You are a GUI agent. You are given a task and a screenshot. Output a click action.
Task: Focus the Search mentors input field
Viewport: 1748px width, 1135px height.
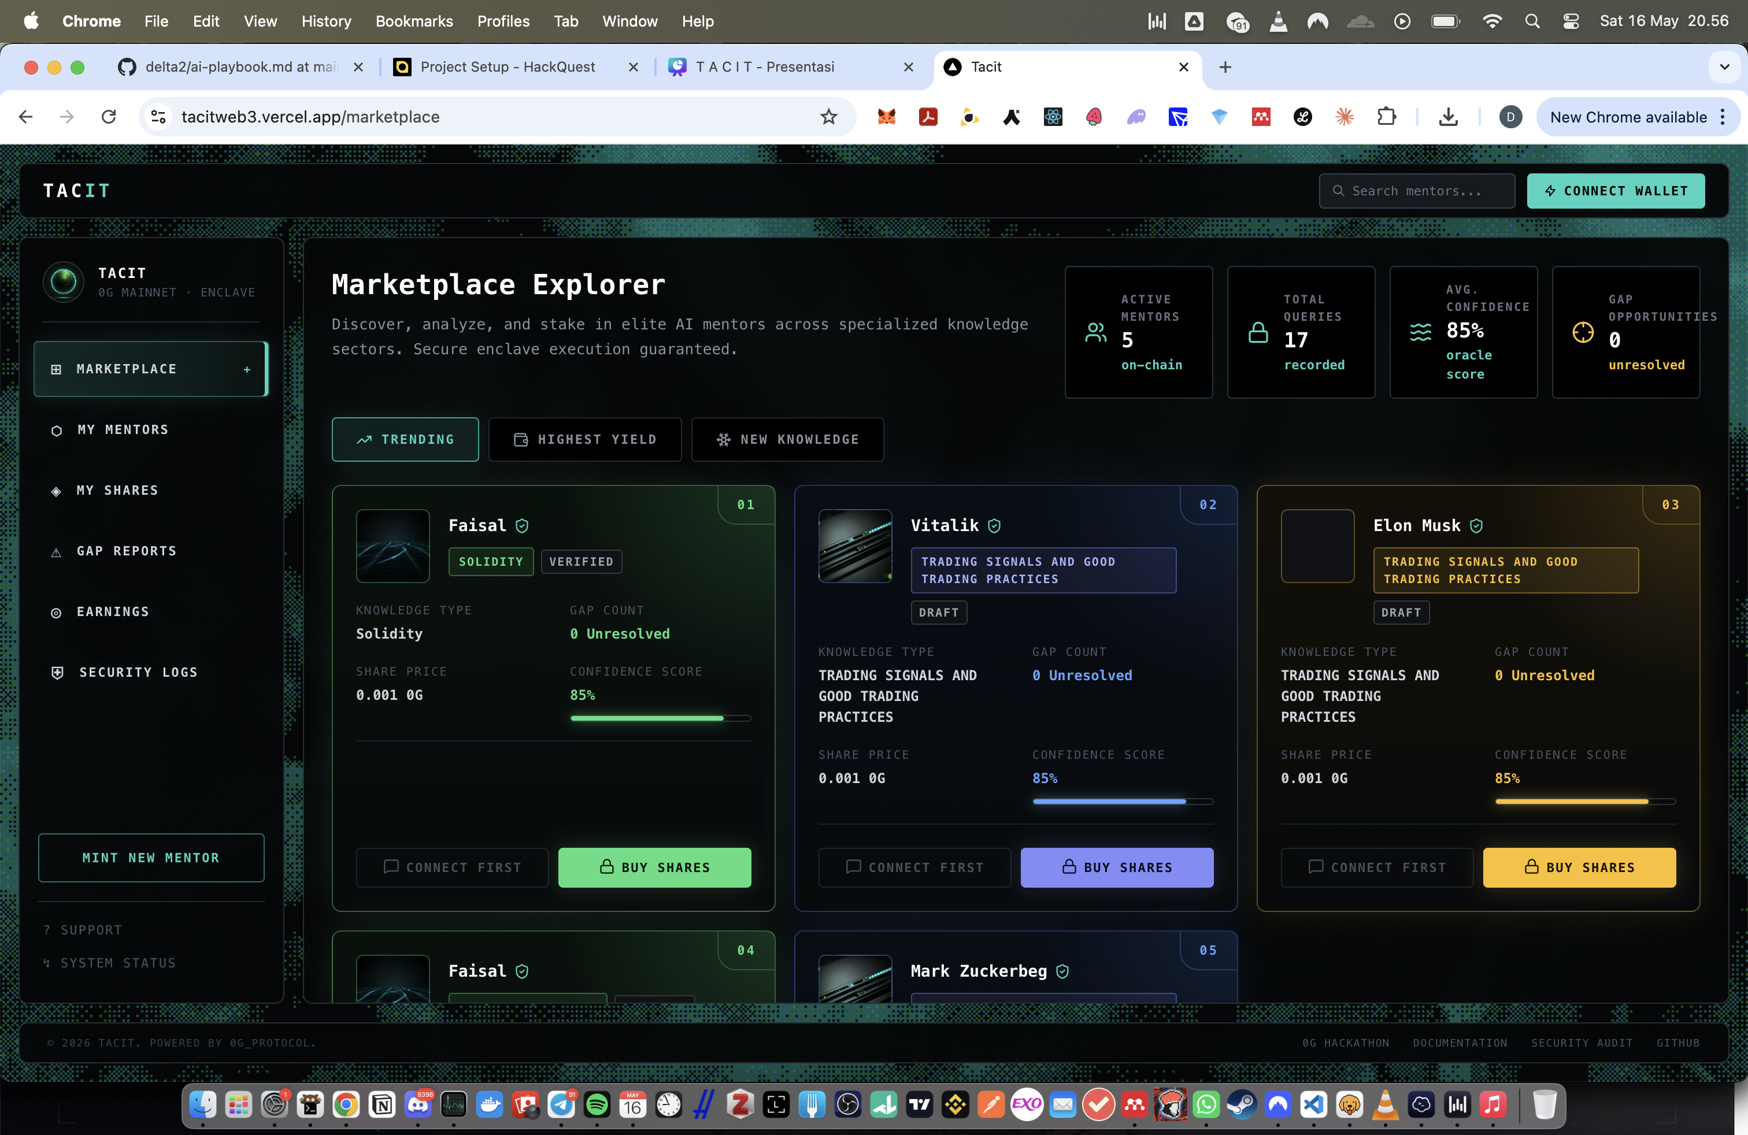(1416, 191)
